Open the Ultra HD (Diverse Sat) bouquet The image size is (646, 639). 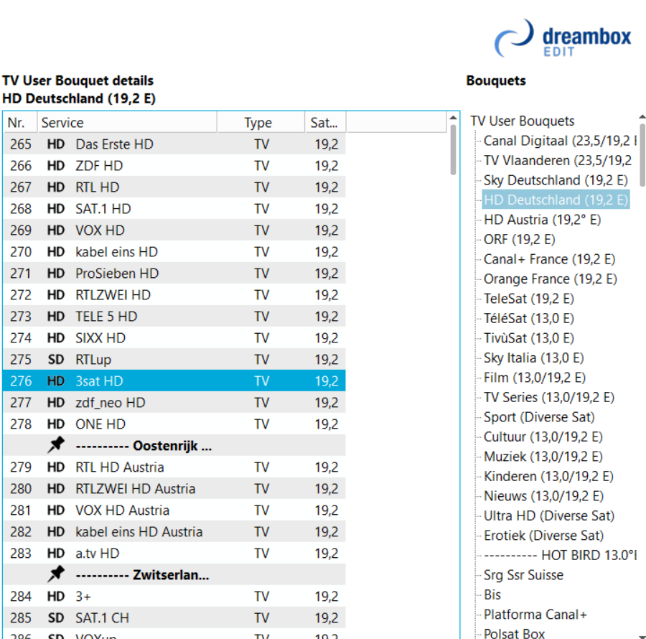(x=549, y=516)
